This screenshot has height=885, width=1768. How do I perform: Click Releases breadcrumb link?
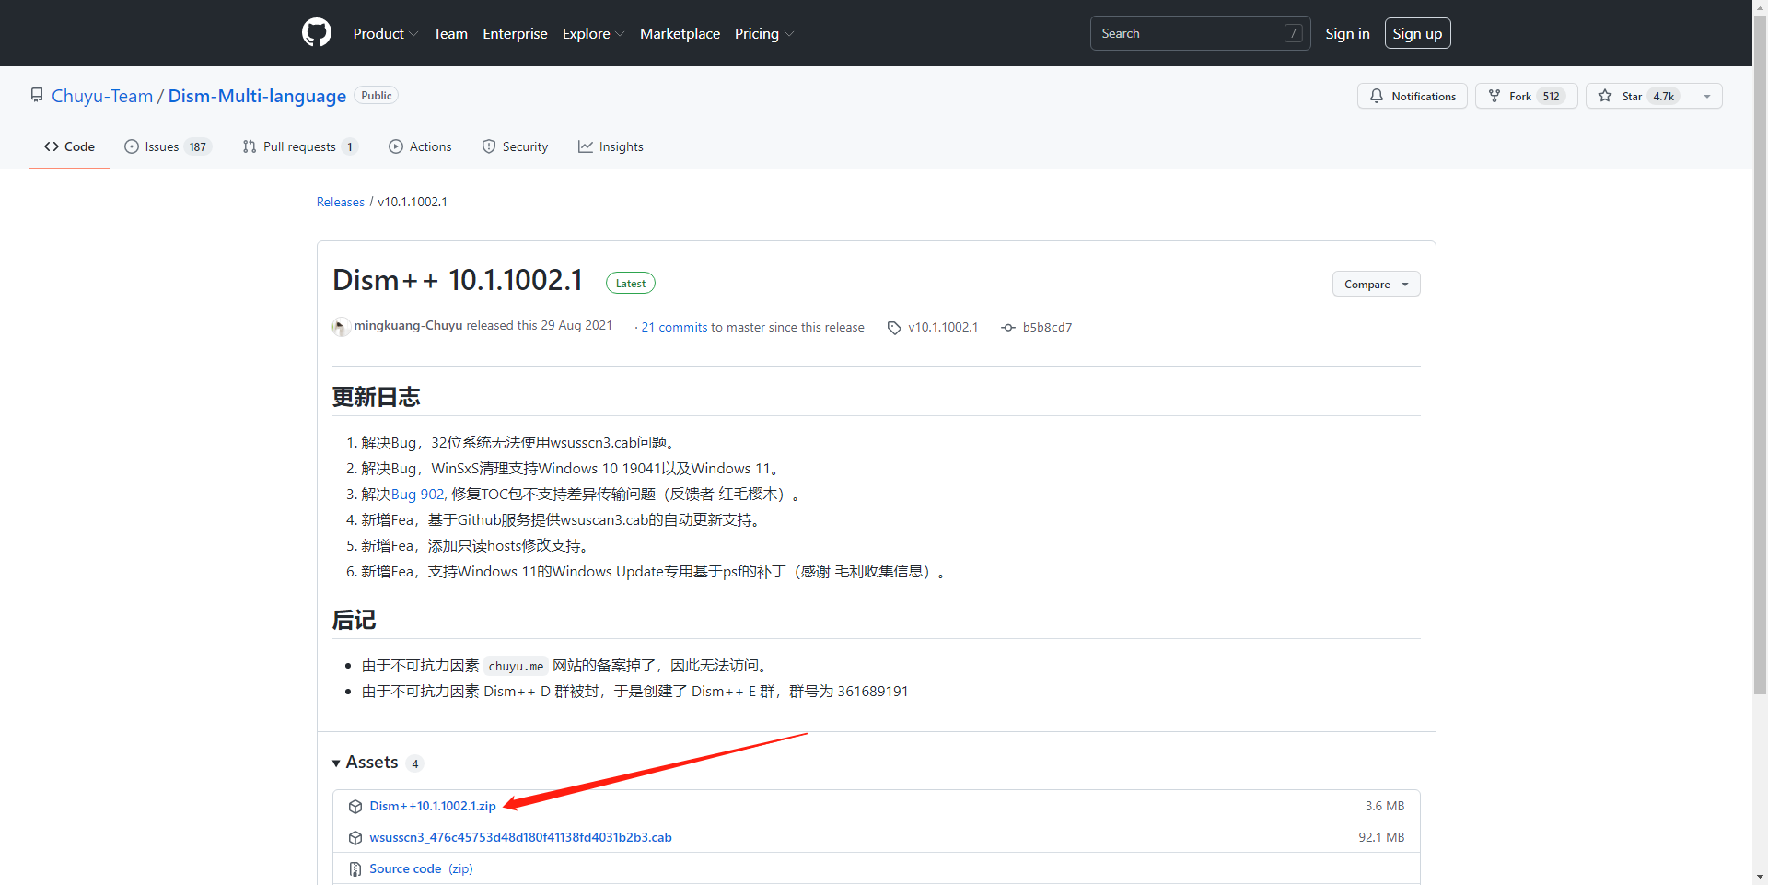tap(341, 202)
